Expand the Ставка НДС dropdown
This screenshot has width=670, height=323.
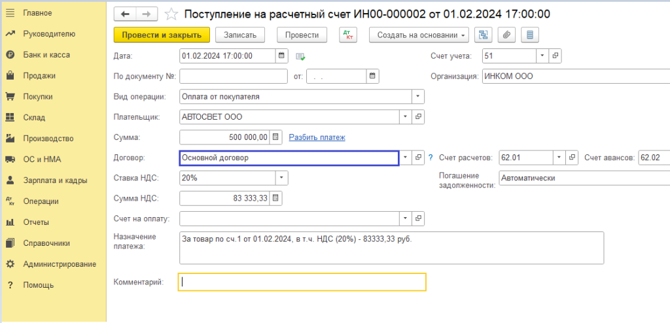click(281, 177)
